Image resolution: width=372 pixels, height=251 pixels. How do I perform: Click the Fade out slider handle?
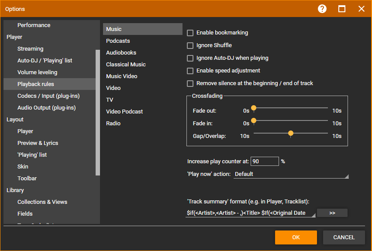point(254,108)
